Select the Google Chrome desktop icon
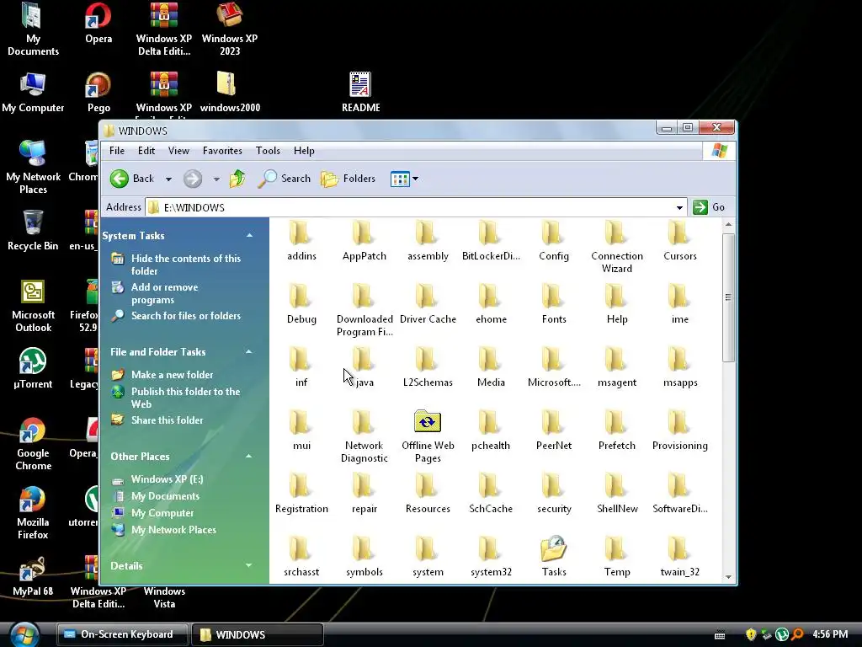Image resolution: width=862 pixels, height=647 pixels. (x=33, y=444)
